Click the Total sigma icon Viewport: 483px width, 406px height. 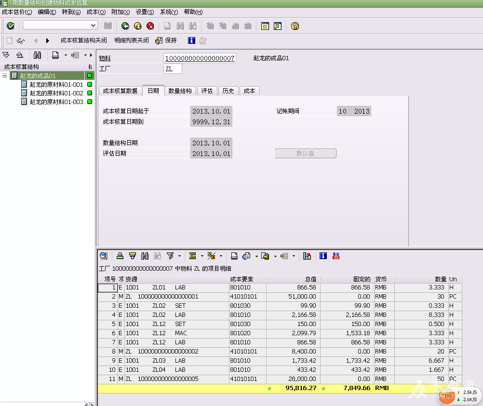click(x=192, y=256)
